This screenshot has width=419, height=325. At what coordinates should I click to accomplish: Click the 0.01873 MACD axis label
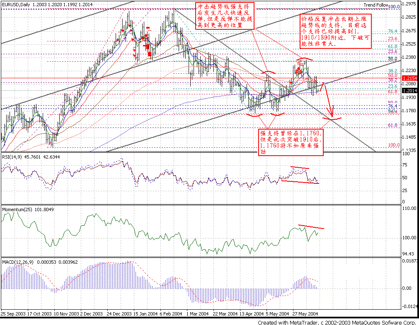410,261
